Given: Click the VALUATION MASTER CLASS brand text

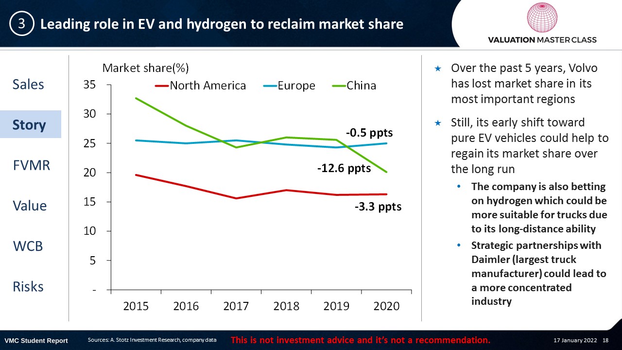Looking at the screenshot, I should point(542,40).
